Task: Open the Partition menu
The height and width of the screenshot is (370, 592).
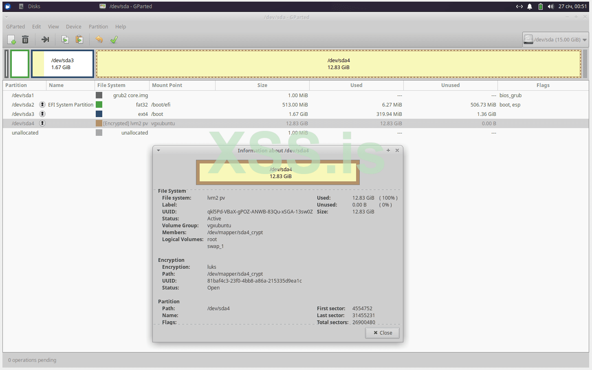Action: (x=99, y=27)
